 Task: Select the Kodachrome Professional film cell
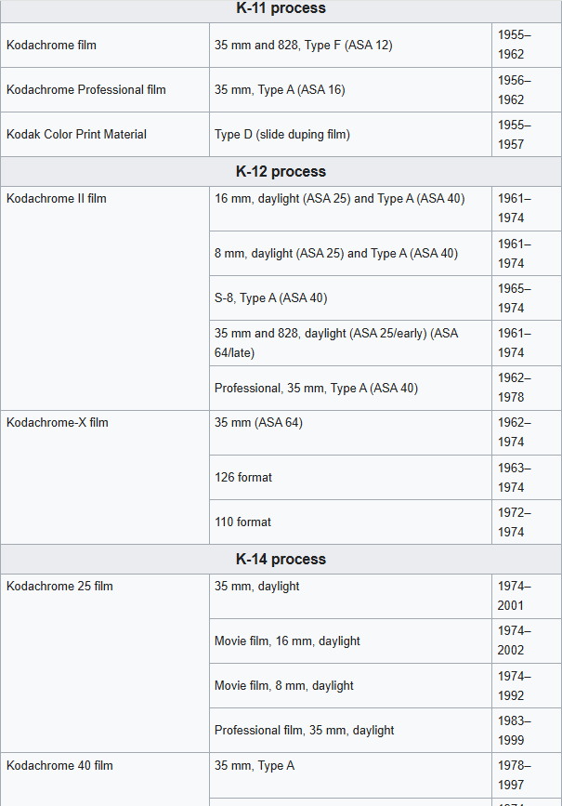pyautogui.click(x=86, y=90)
